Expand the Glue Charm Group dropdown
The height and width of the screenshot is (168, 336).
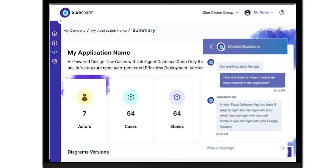tap(220, 13)
